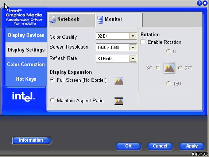Click the Intel logo

(x=23, y=97)
